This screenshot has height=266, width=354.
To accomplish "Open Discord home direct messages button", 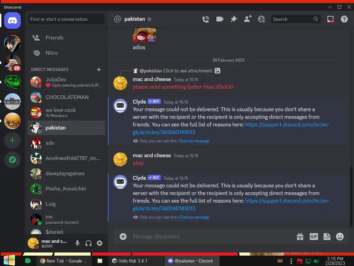I will pyautogui.click(x=12, y=20).
